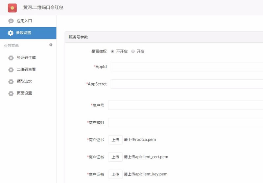Upload the apiclient_key.pem file
The height and width of the screenshot is (183, 263).
point(115,174)
